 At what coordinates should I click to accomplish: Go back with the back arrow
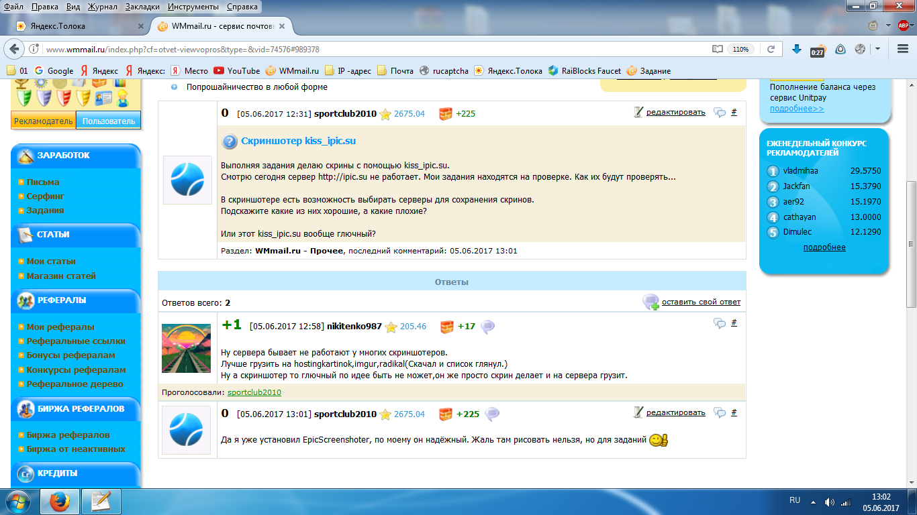(14, 49)
